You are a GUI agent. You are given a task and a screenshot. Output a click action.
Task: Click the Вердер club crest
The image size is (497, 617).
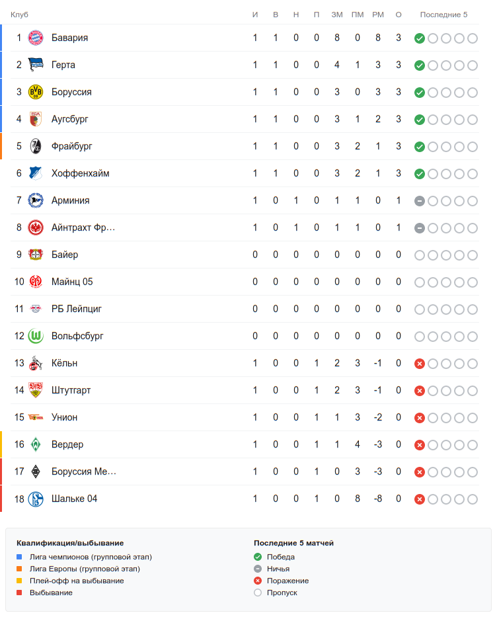[x=36, y=444]
